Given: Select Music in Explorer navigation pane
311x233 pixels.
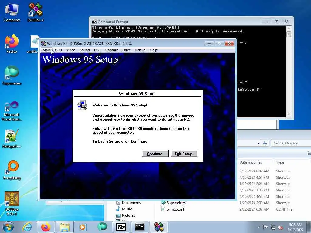Looking at the screenshot, I should 124,209.
